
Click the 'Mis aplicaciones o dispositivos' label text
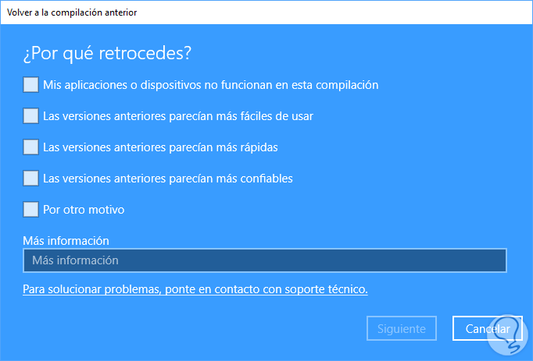pos(211,85)
